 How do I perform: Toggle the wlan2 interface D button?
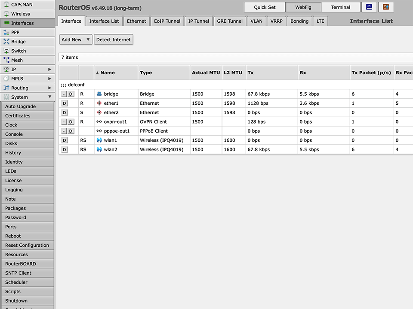[65, 149]
